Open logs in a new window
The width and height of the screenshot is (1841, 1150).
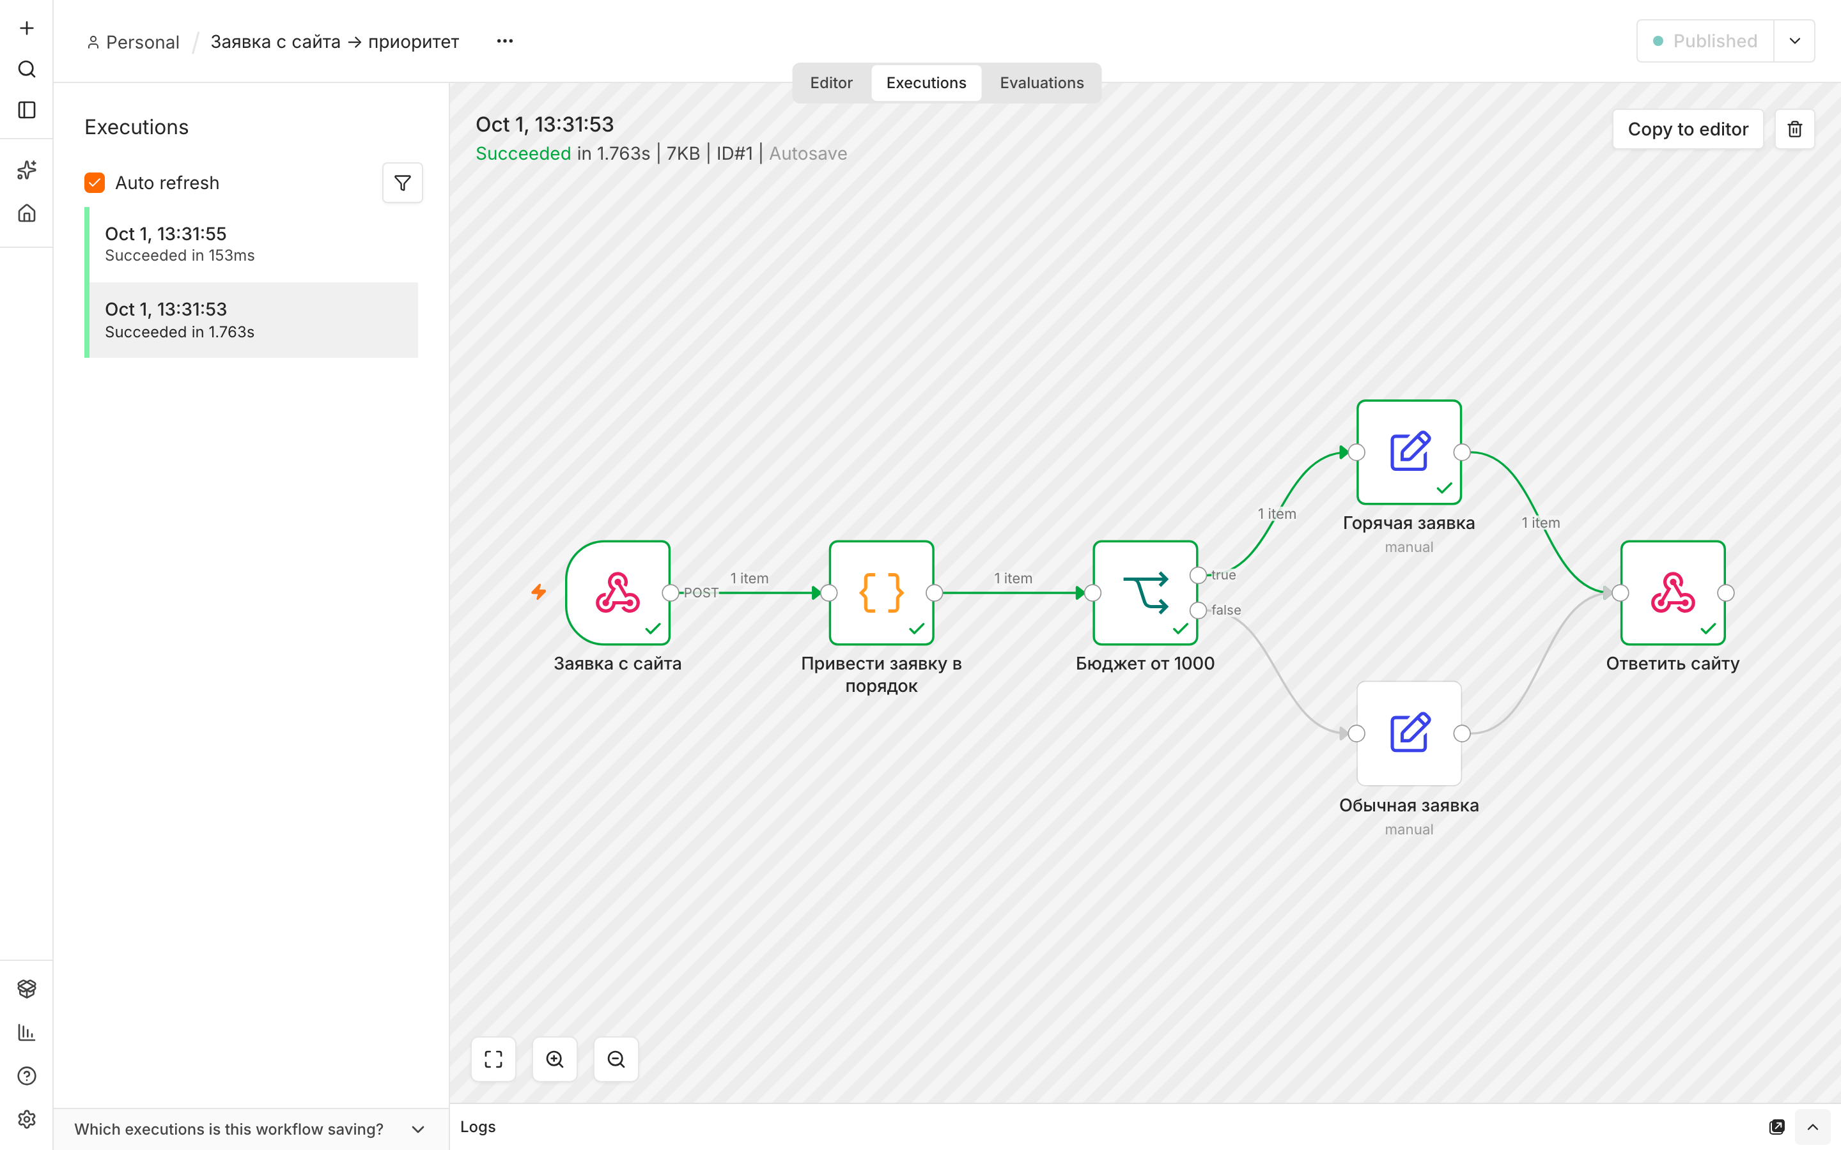[1777, 1126]
